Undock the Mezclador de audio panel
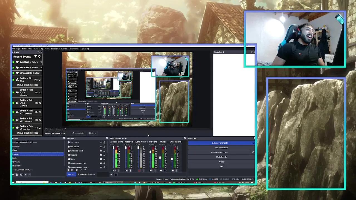356x200 pixels. pos(185,138)
